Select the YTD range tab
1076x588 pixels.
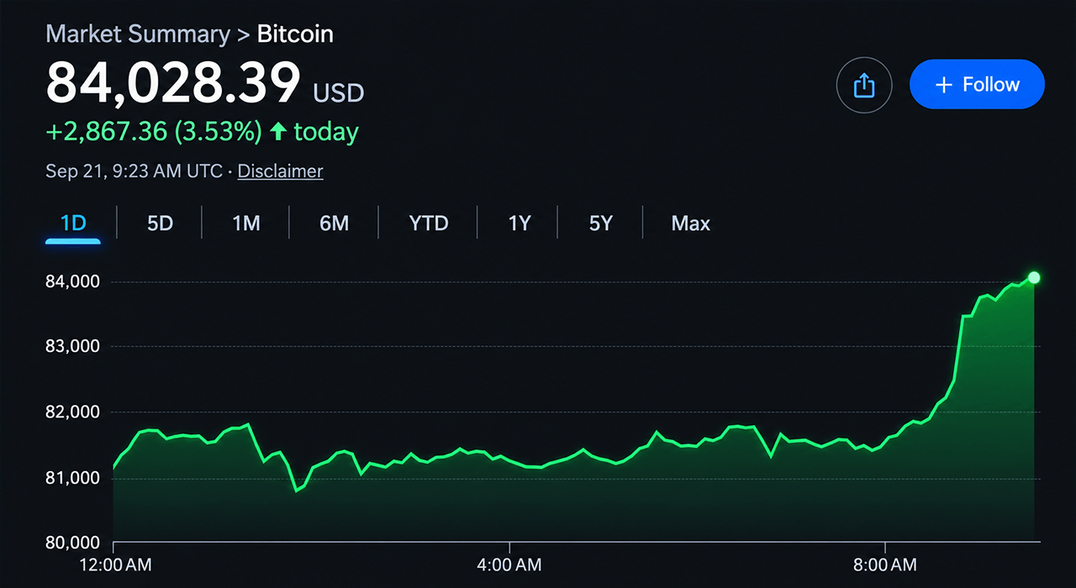[429, 223]
